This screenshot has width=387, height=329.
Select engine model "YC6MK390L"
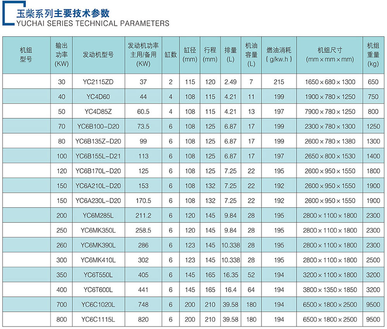pyautogui.click(x=98, y=245)
